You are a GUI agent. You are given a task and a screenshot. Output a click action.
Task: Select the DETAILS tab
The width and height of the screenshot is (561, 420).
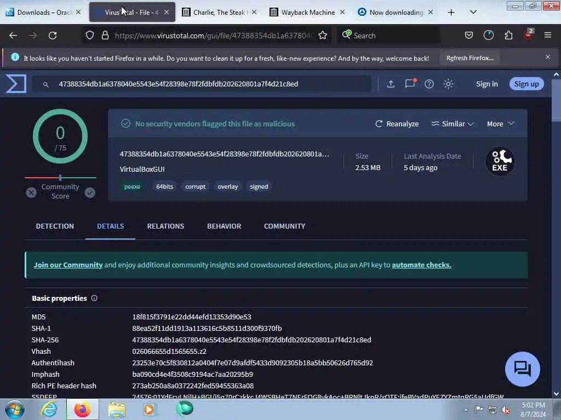(110, 226)
